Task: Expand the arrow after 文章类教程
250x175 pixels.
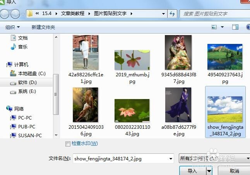Action: [x=89, y=13]
